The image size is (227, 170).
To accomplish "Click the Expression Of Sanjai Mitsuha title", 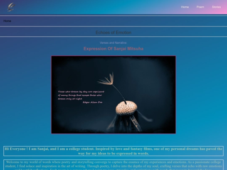I will [113, 49].
